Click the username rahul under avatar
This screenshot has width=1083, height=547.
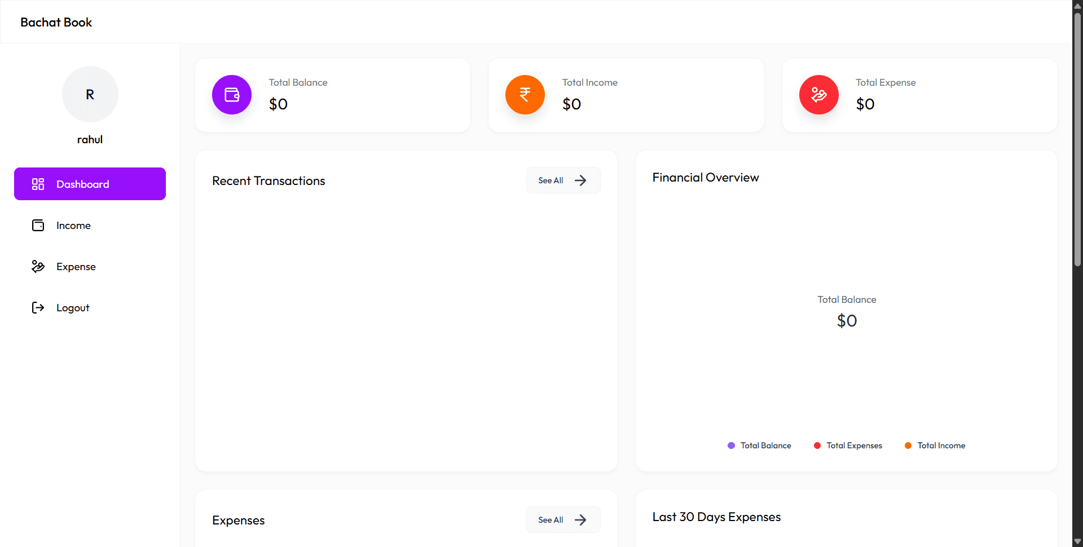90,139
